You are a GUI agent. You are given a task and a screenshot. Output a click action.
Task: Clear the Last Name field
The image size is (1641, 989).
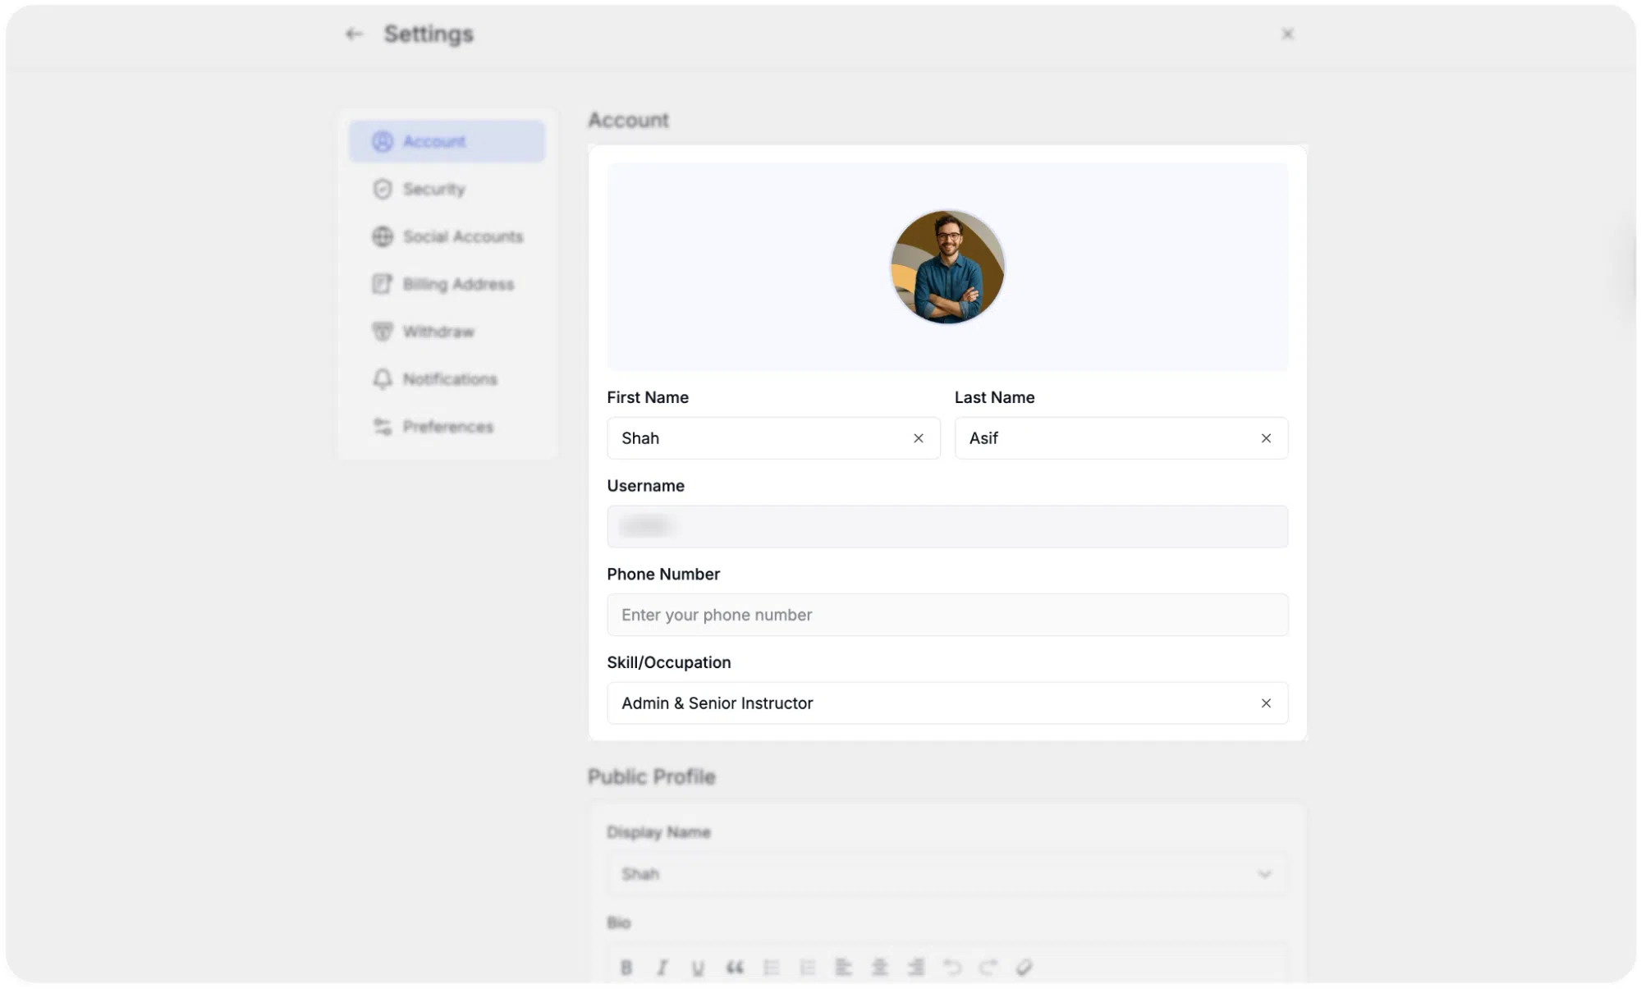pyautogui.click(x=1266, y=438)
